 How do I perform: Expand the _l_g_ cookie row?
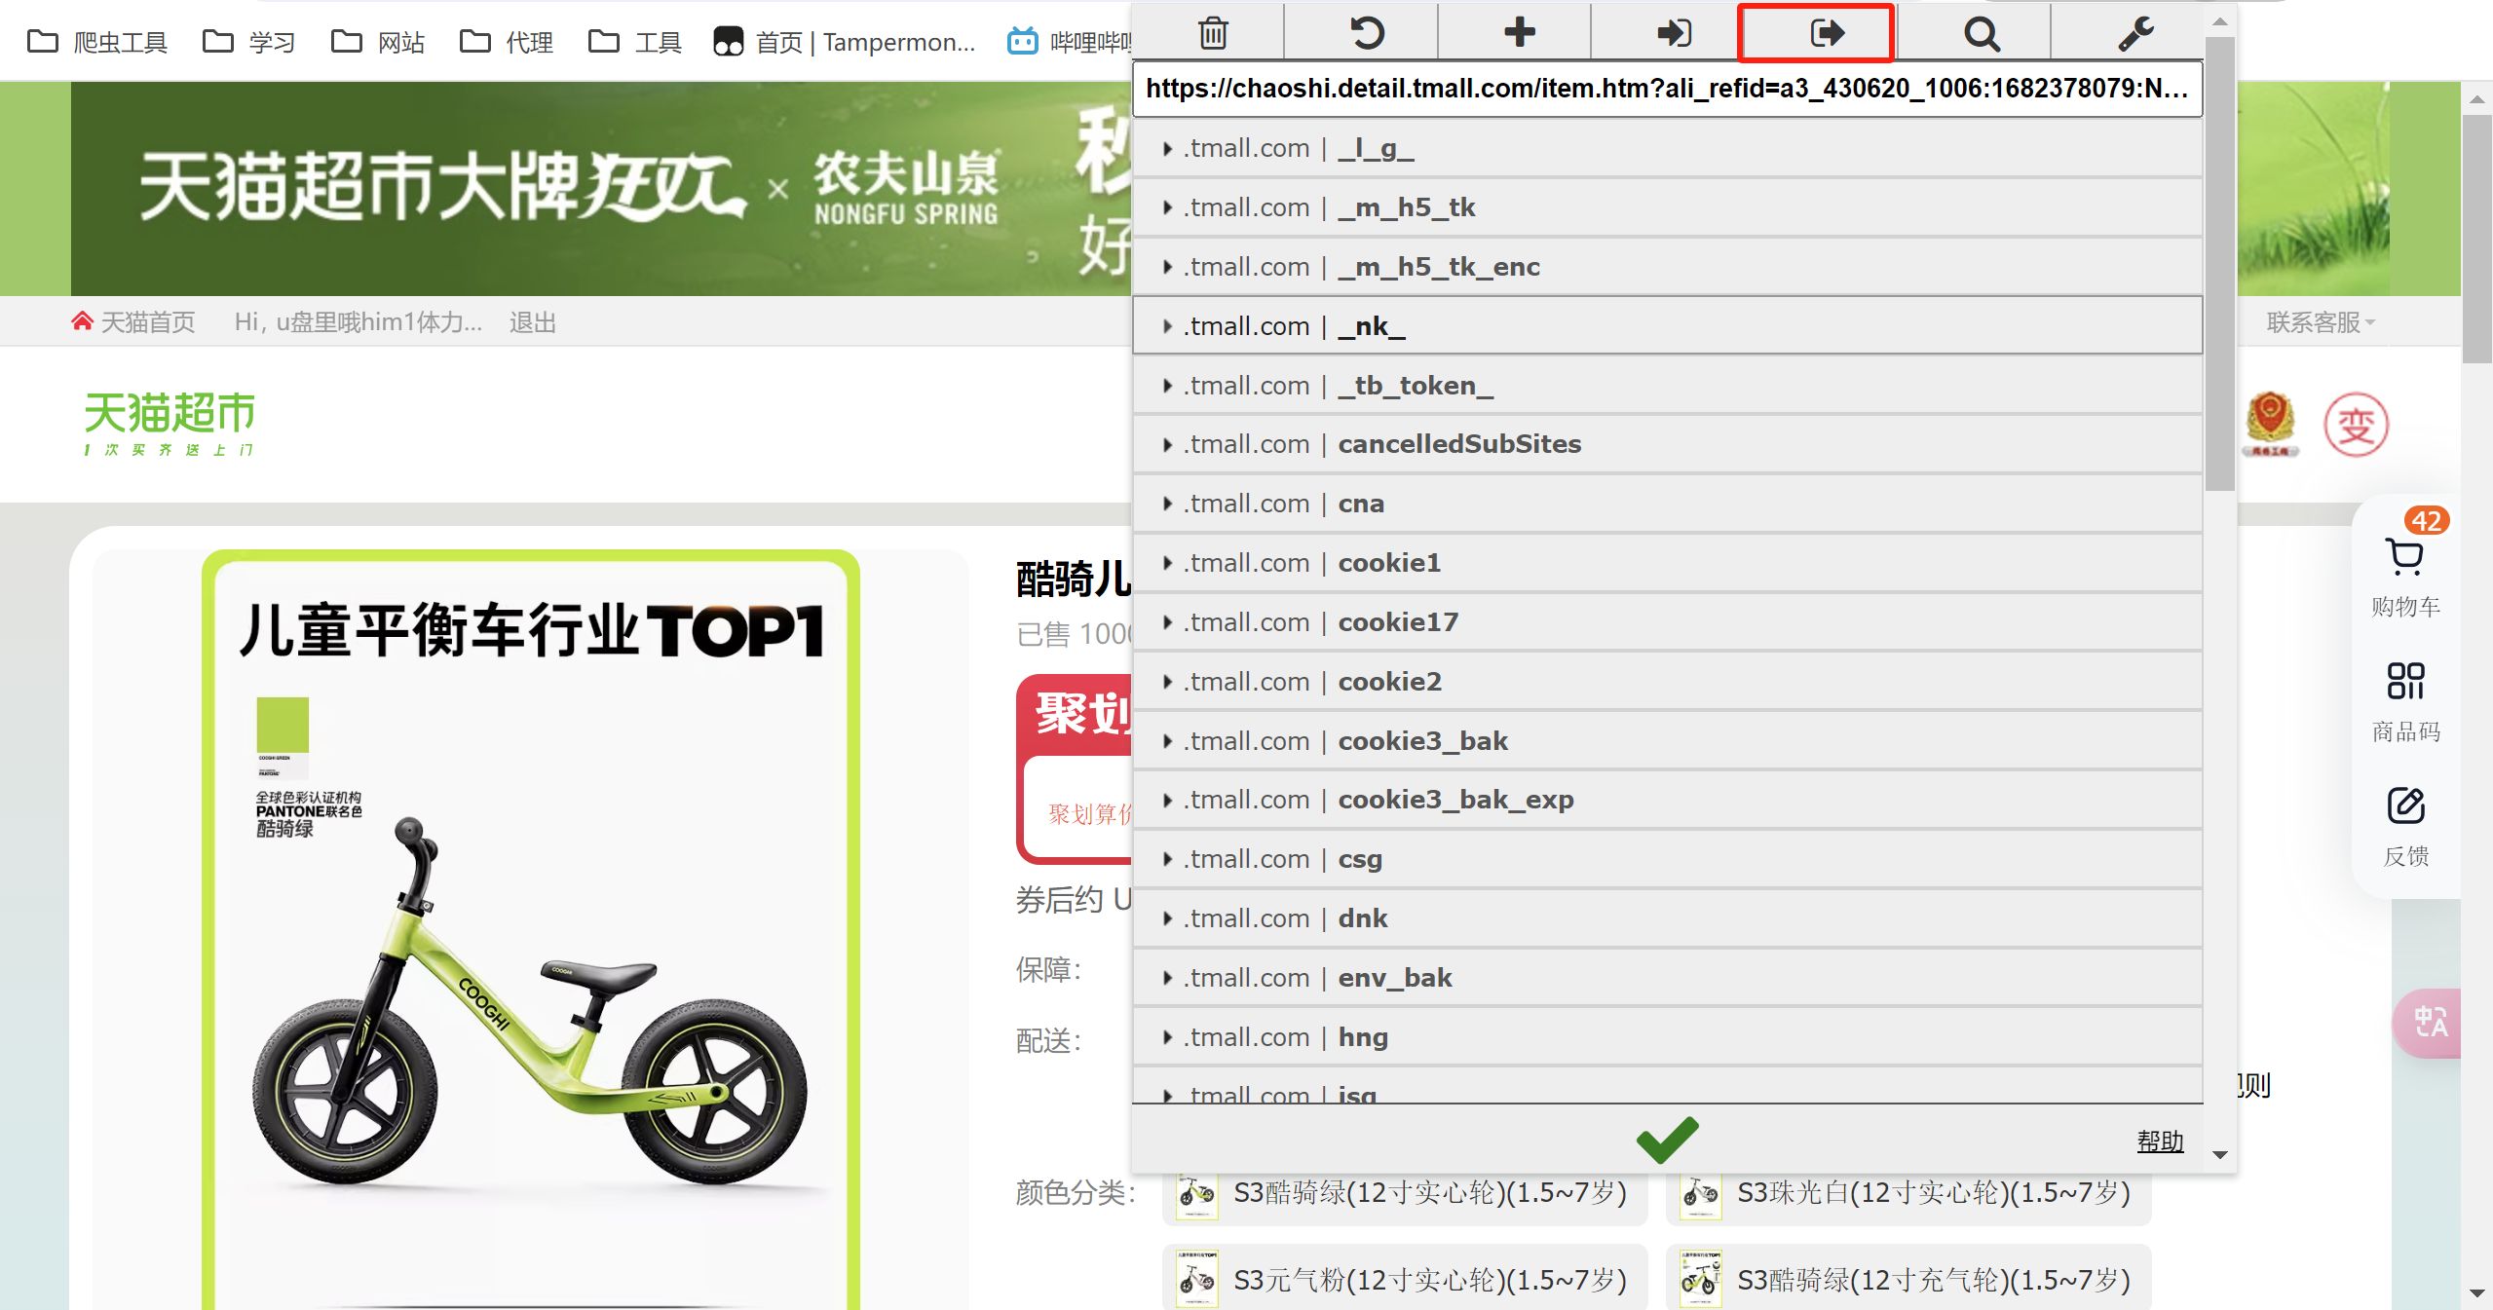point(1667,148)
